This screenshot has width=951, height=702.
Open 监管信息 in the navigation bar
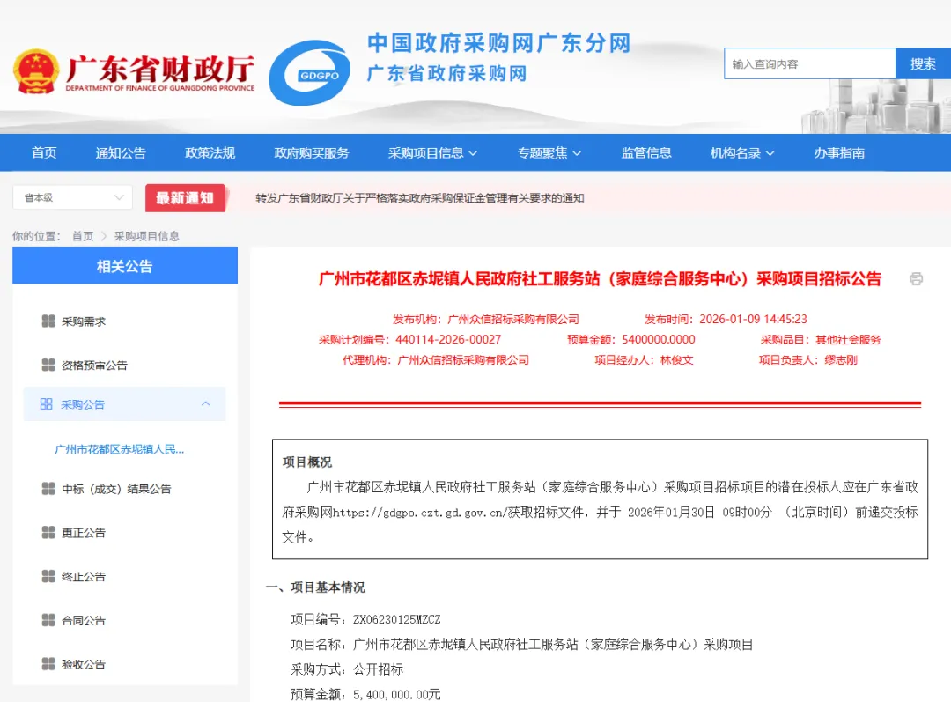646,153
